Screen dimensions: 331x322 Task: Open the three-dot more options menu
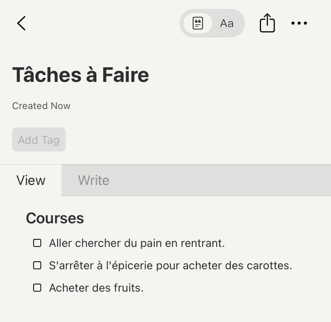click(x=299, y=23)
